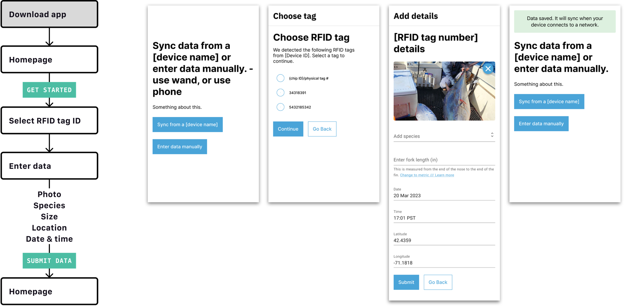The width and height of the screenshot is (624, 306).
Task: Click the Continue button on Choose tag
Action: tap(288, 129)
